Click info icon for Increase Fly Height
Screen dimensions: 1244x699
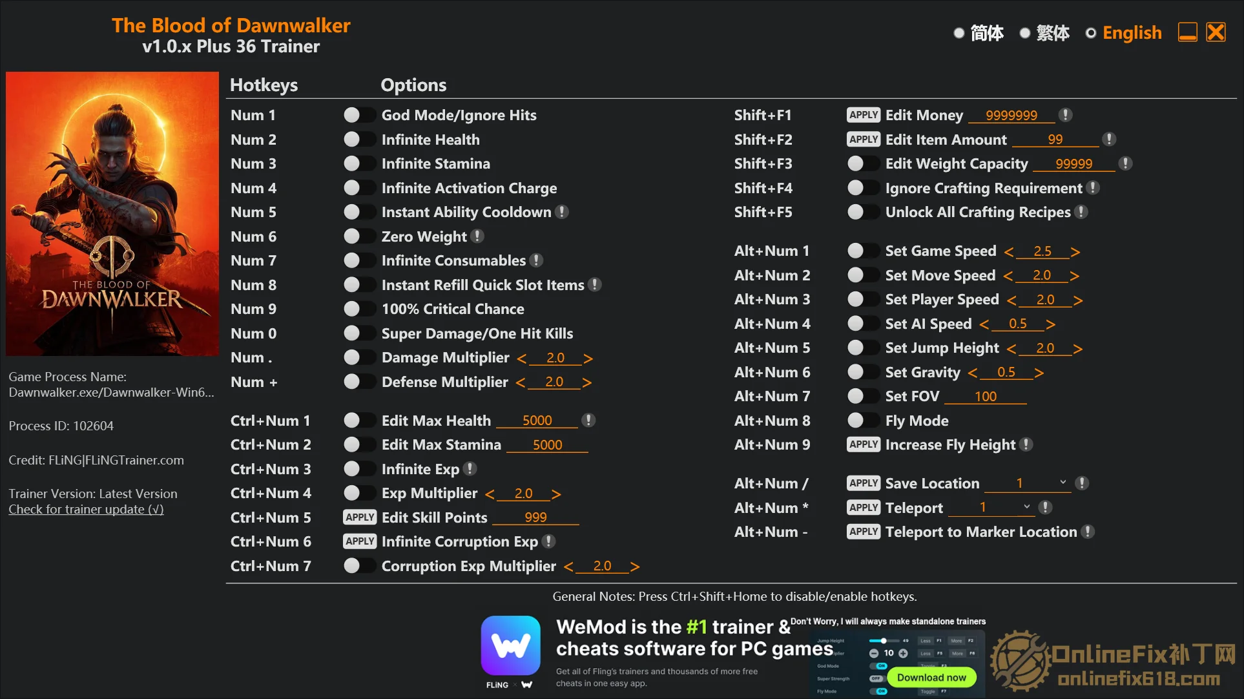pyautogui.click(x=1026, y=444)
